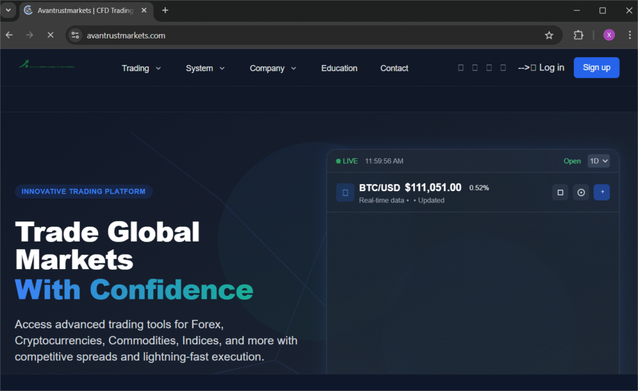The height and width of the screenshot is (391, 638).
Task: Open the 1D timeframe dropdown
Action: (598, 161)
